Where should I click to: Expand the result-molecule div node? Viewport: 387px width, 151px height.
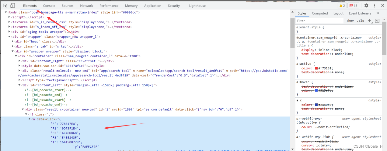[x=19, y=71]
